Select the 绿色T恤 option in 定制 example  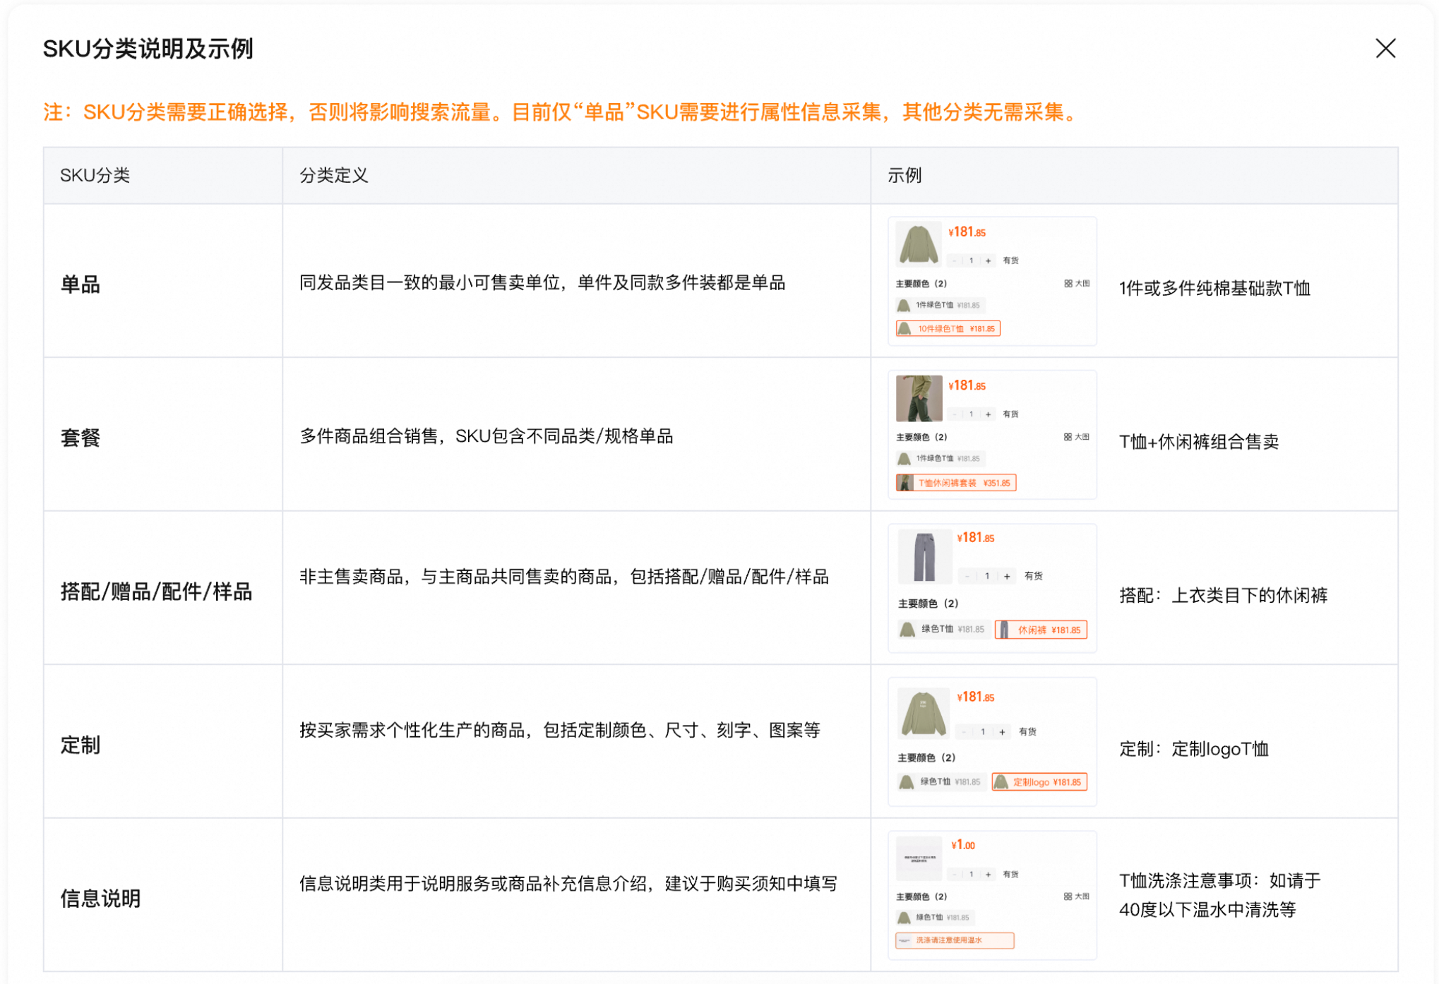coord(941,781)
